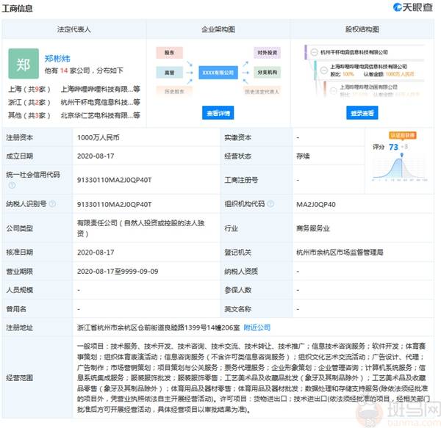Click the 曾用名 field label
The height and width of the screenshot is (428, 441).
coord(16,309)
